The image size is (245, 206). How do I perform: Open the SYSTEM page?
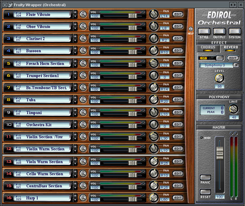coord(235,31)
